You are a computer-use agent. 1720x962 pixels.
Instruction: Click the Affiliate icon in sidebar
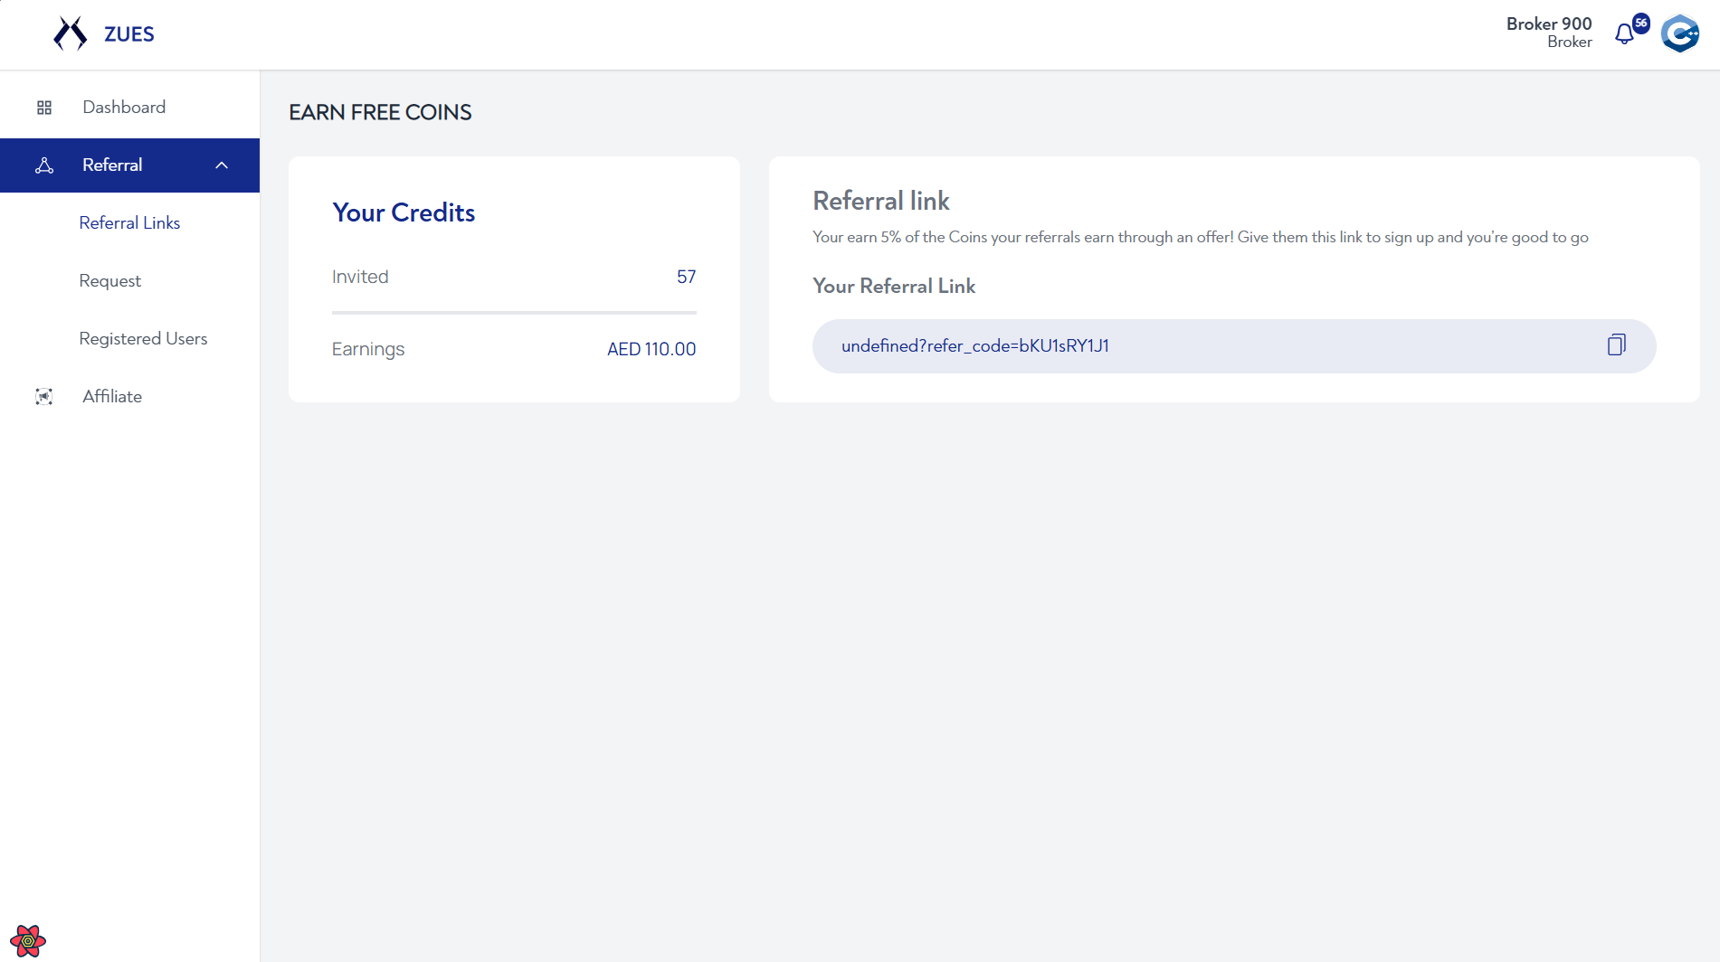(44, 397)
